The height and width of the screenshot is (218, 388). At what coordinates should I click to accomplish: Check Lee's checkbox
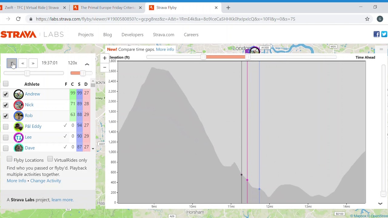[x=5, y=137]
